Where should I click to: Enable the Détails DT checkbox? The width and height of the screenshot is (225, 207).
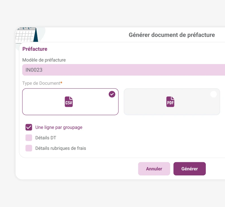[29, 138]
